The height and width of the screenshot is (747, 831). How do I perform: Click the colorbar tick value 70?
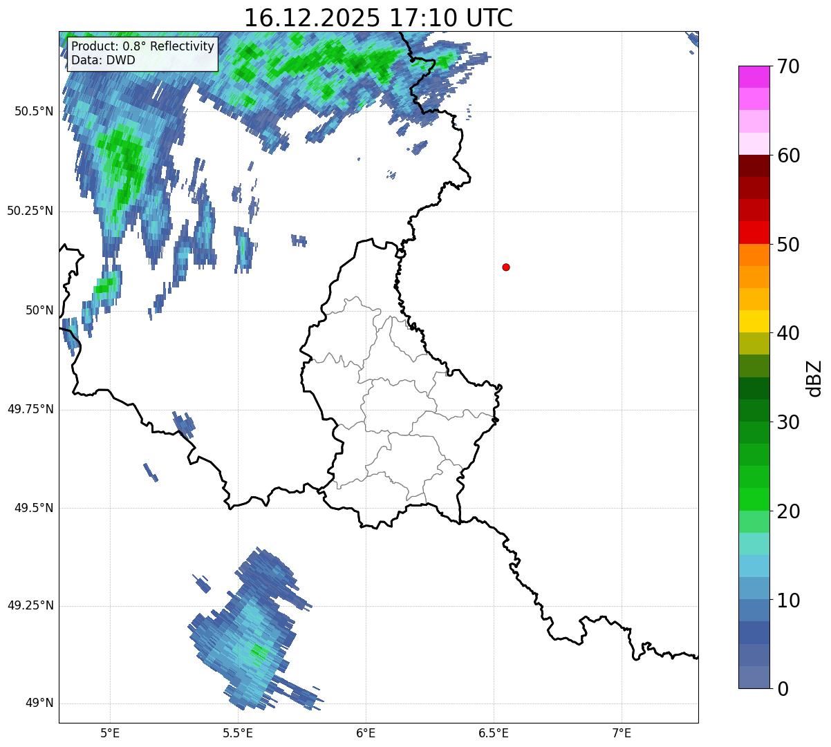pyautogui.click(x=787, y=66)
